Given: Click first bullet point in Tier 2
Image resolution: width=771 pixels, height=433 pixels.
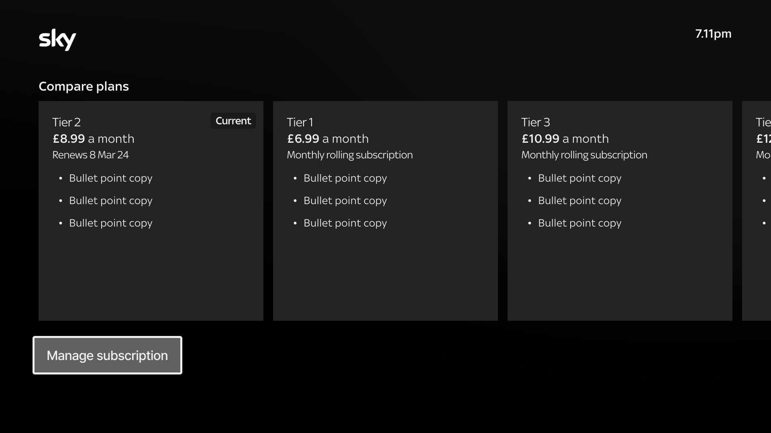Looking at the screenshot, I should pos(110,178).
